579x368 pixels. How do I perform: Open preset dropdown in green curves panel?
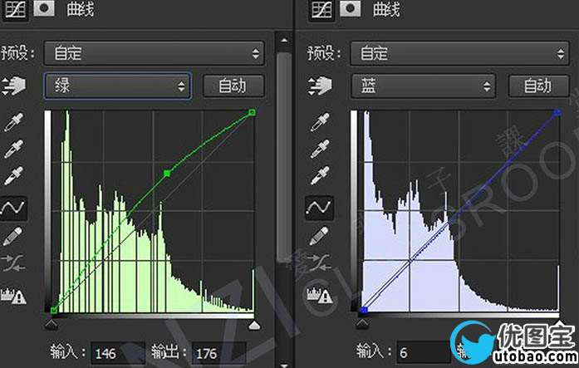pos(154,53)
